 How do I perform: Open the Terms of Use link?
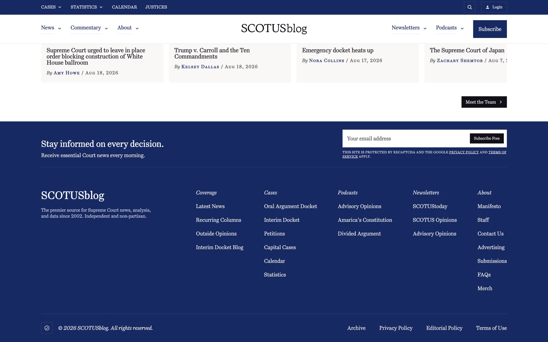click(x=491, y=328)
